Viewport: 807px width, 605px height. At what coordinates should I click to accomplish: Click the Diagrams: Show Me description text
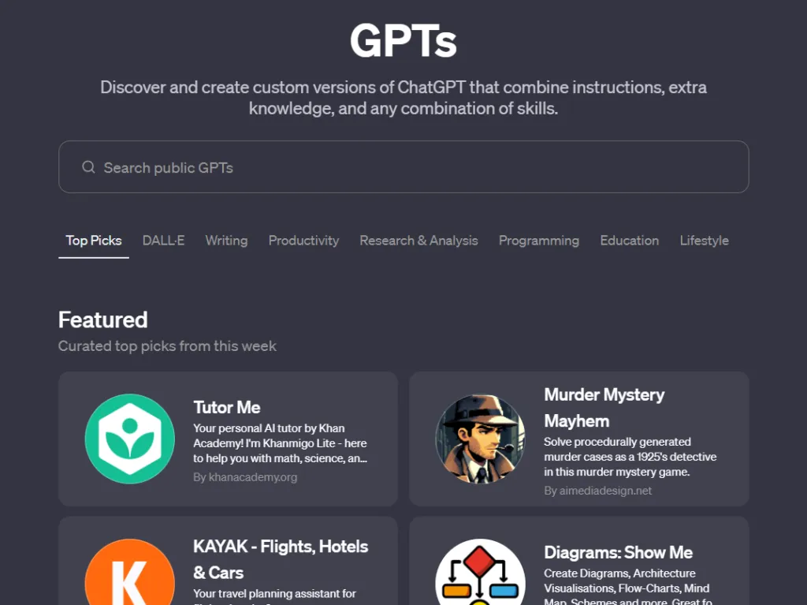[628, 586]
